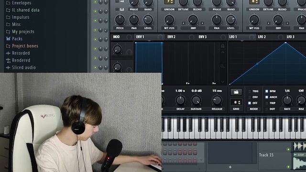Grab the ENV 2 modulation source icon
Viewport: 306px width, 172px height.
coord(191,37)
